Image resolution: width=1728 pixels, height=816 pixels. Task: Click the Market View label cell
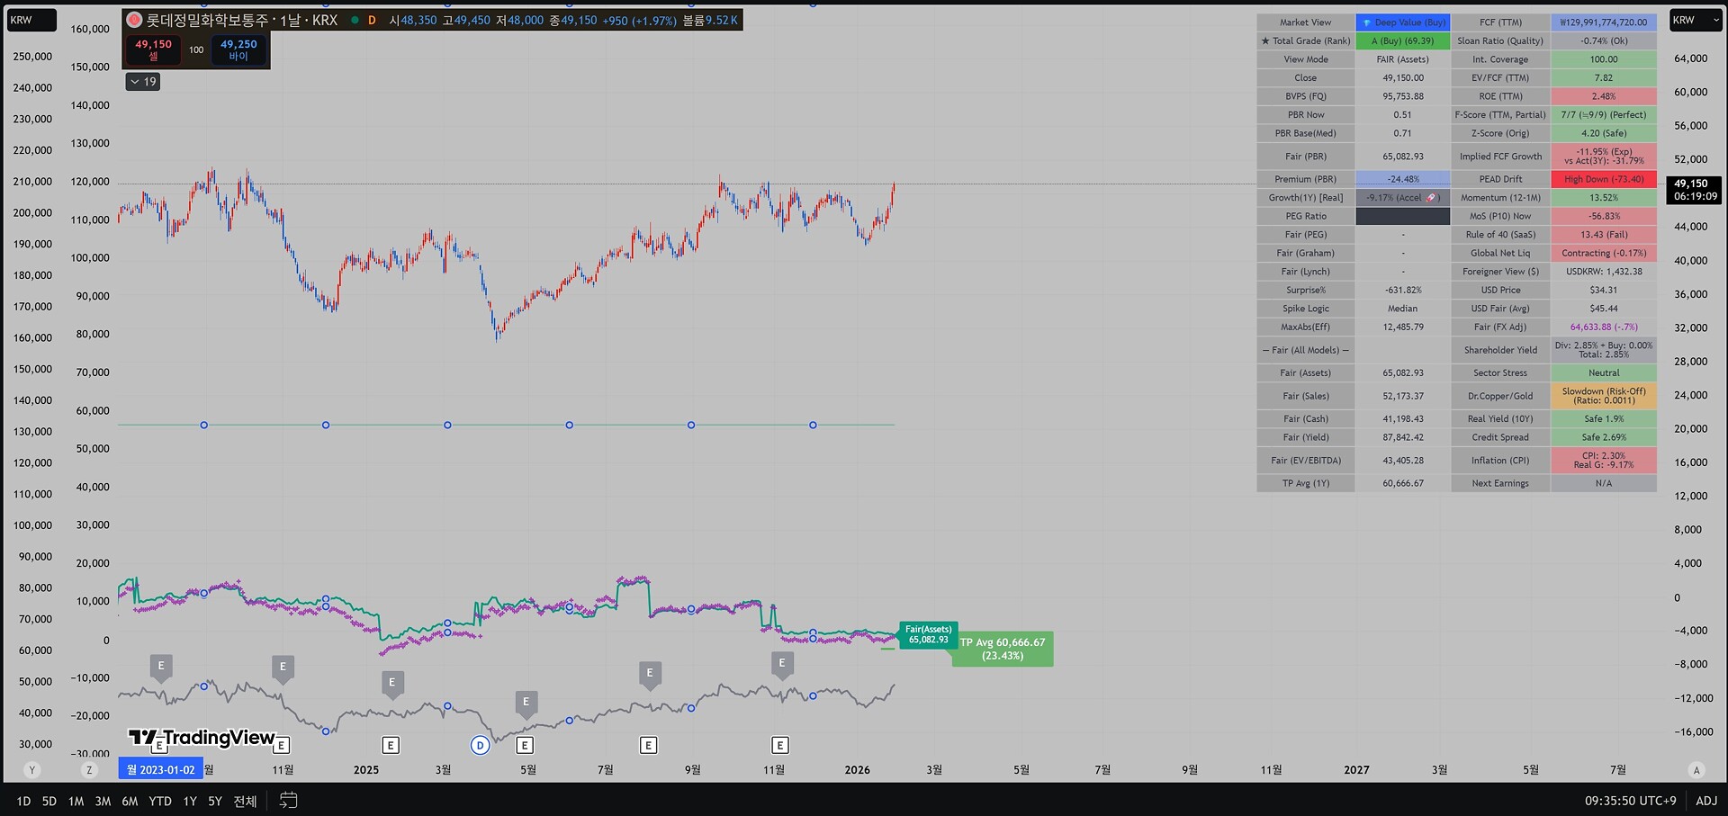pos(1306,22)
